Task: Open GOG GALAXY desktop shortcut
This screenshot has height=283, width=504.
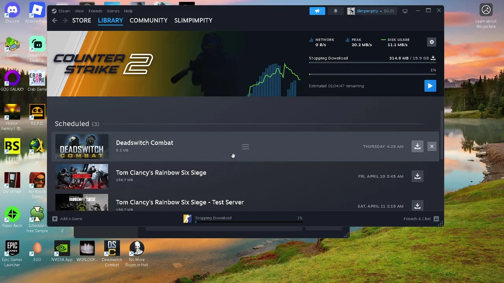Action: click(12, 81)
